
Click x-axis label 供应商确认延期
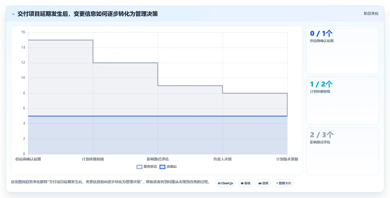[28, 159]
